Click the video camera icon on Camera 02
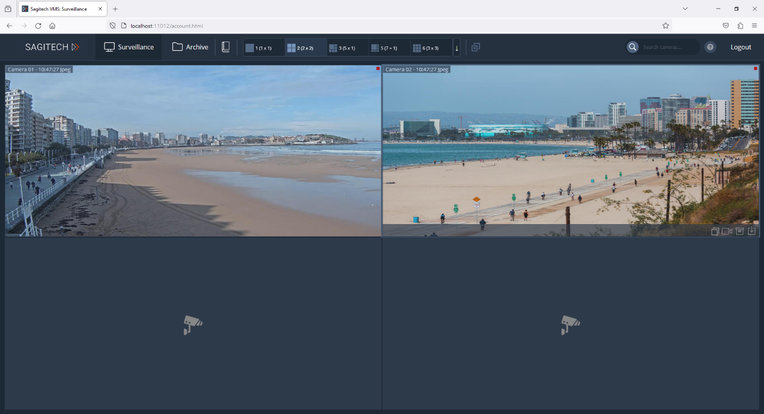This screenshot has height=414, width=764. [x=727, y=231]
